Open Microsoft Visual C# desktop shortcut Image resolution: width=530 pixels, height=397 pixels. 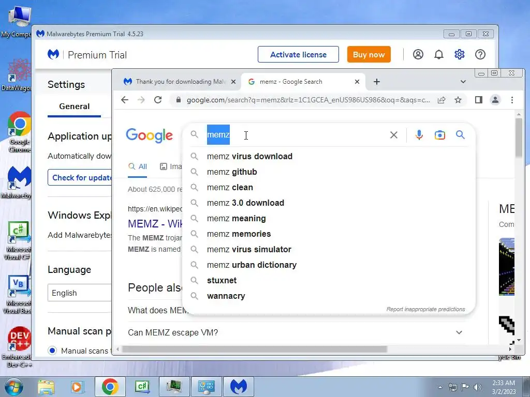19,240
